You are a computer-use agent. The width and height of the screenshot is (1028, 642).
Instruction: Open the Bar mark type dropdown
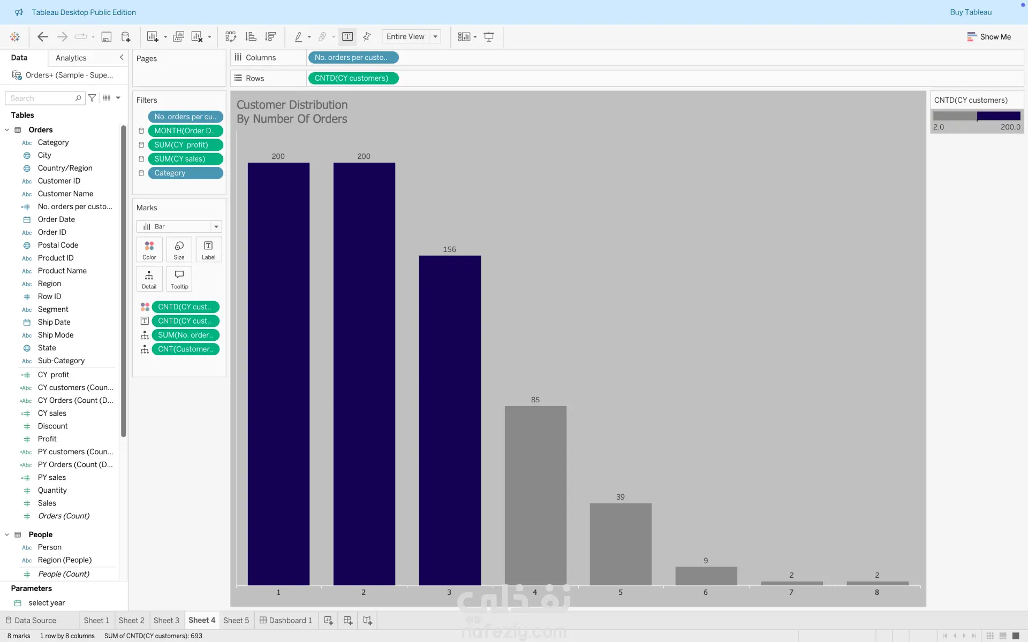[179, 226]
